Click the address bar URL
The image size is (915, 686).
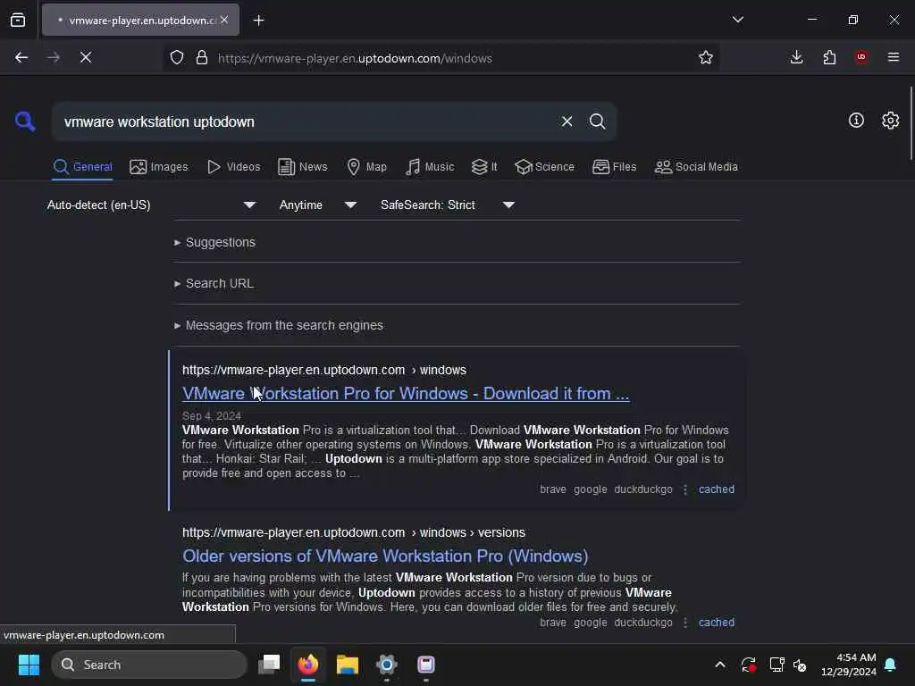tap(355, 58)
